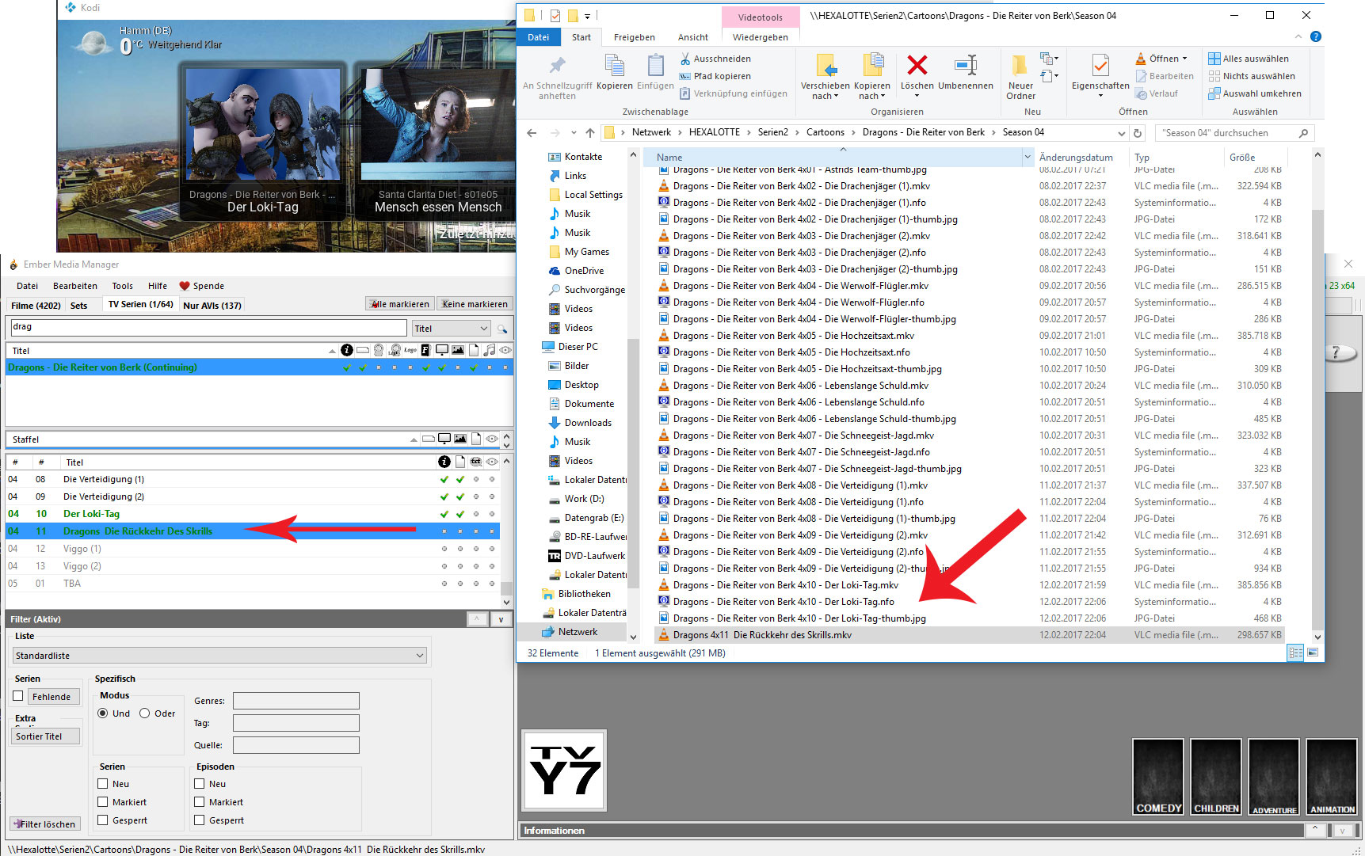Image resolution: width=1365 pixels, height=856 pixels.
Task: Collapse Filter panel with down v button
Action: (x=501, y=619)
